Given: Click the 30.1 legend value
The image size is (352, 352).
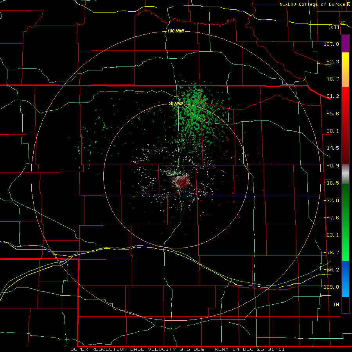Looking at the screenshot, I should pyautogui.click(x=333, y=131).
